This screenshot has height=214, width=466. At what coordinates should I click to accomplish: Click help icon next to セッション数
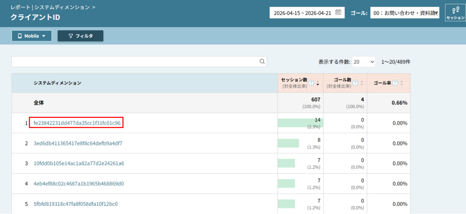pyautogui.click(x=311, y=83)
